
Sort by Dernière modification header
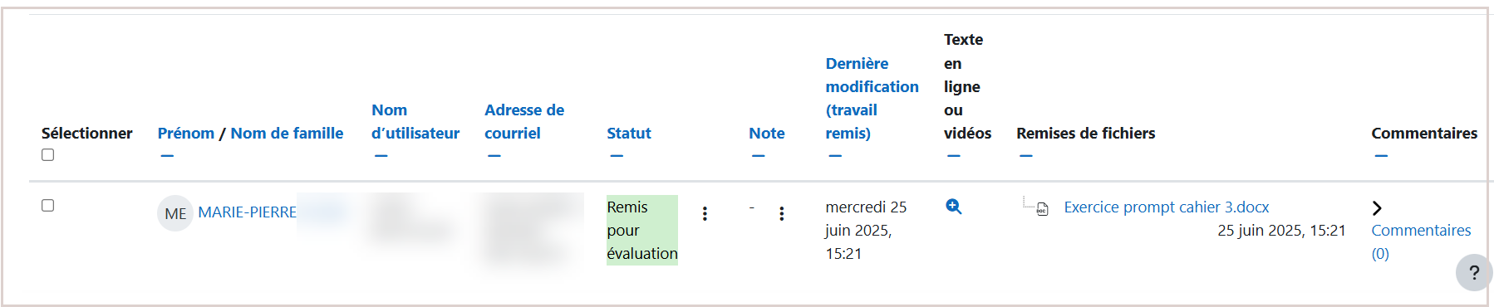click(872, 98)
